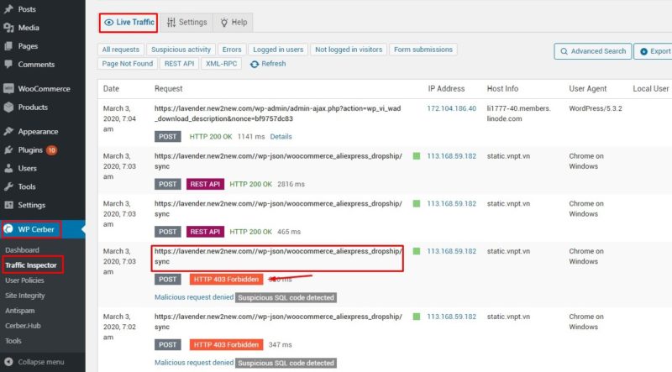
Task: Click the Appearance brush icon
Action: pyautogui.click(x=8, y=132)
